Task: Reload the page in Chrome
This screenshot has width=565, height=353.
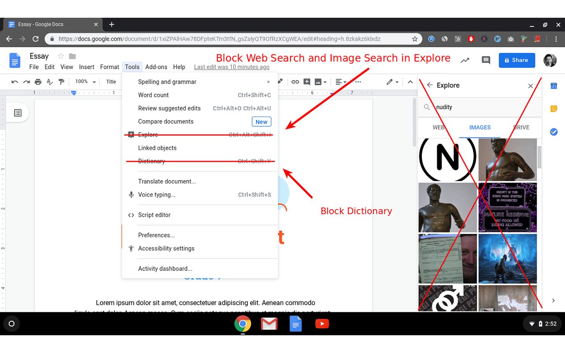Action: coord(36,39)
